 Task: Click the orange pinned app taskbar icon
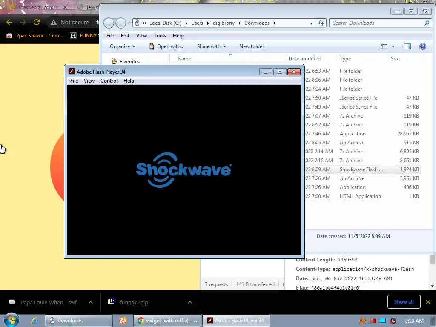[x=123, y=321]
